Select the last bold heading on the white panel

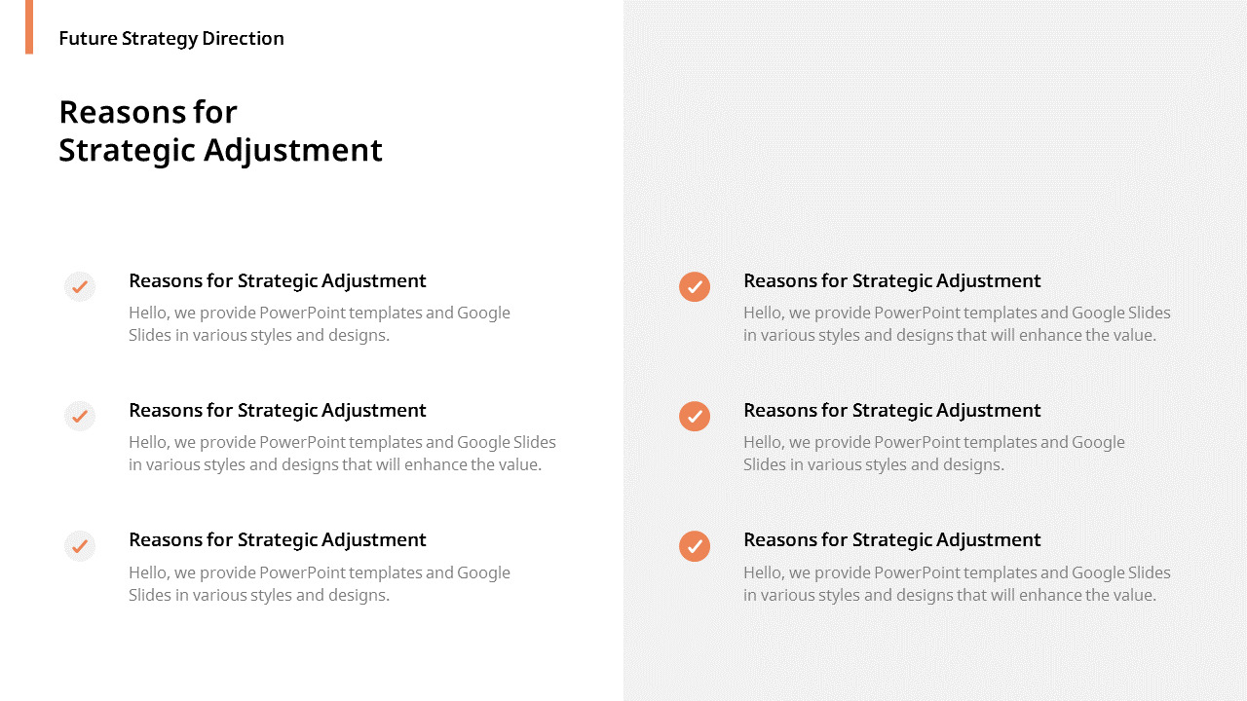(278, 539)
